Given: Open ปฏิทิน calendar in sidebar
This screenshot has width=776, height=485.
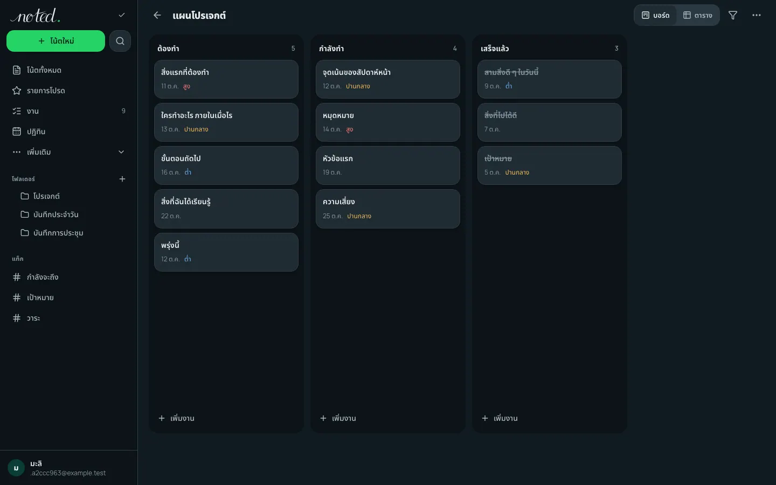Looking at the screenshot, I should (69, 131).
